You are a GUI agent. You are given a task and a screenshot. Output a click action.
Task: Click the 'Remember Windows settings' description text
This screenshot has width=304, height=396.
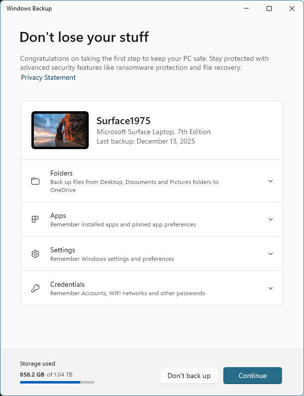pos(112,259)
